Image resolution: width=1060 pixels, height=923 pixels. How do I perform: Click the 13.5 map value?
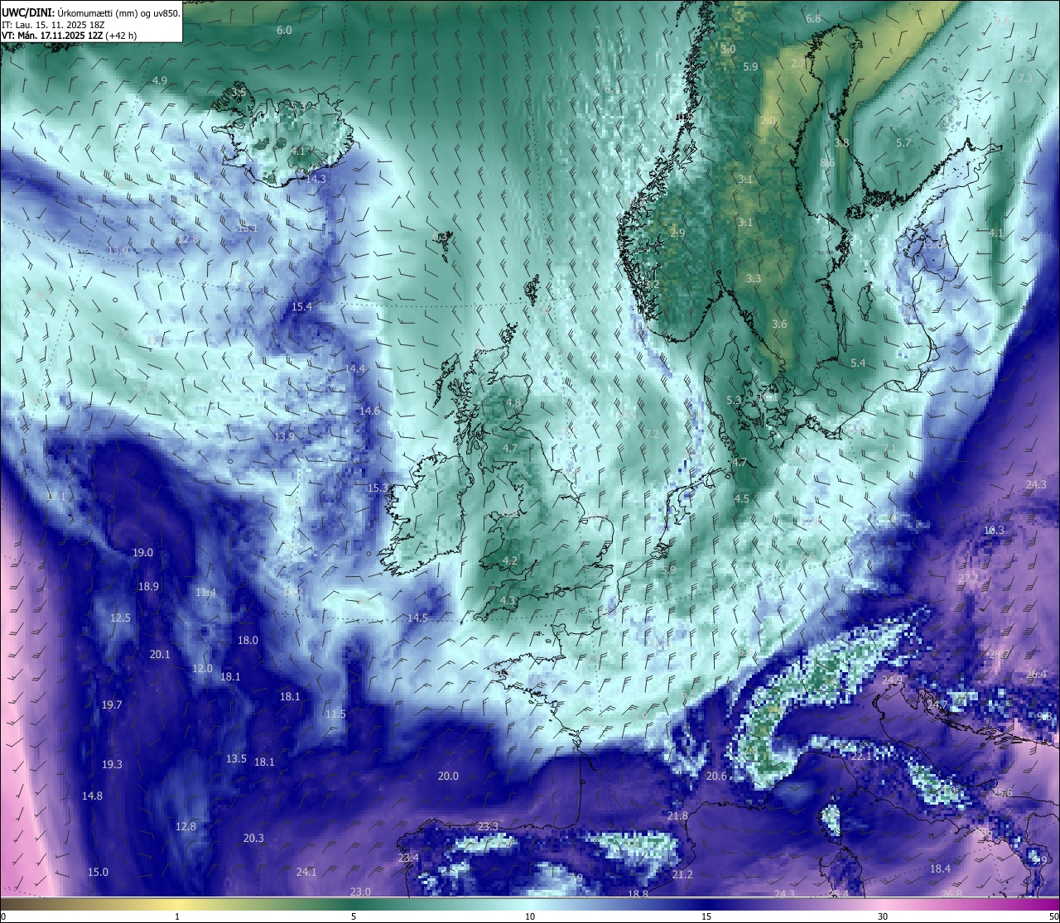[236, 758]
